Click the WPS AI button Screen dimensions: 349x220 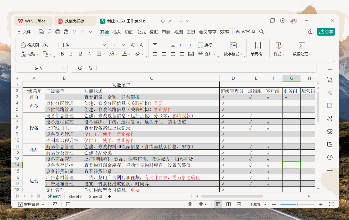click(x=245, y=32)
